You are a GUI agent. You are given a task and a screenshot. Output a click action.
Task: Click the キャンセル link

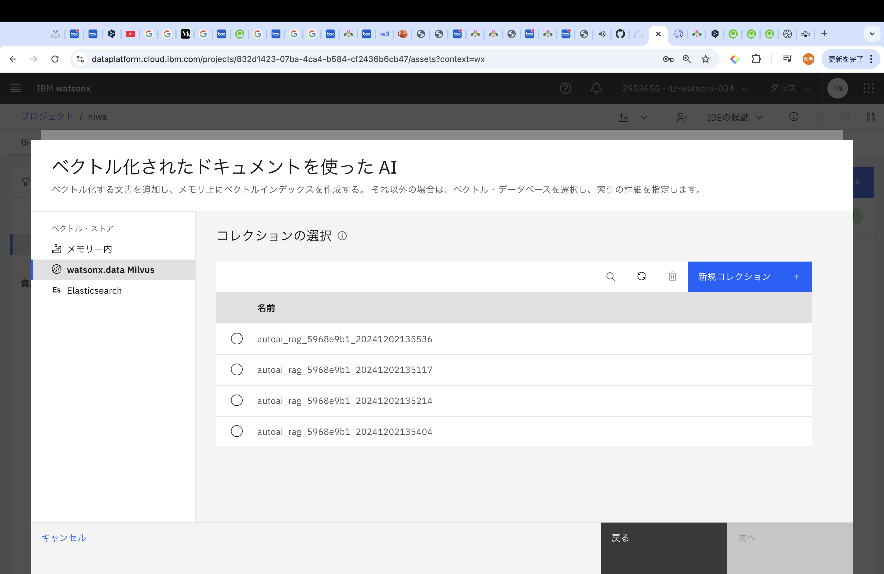(x=63, y=538)
